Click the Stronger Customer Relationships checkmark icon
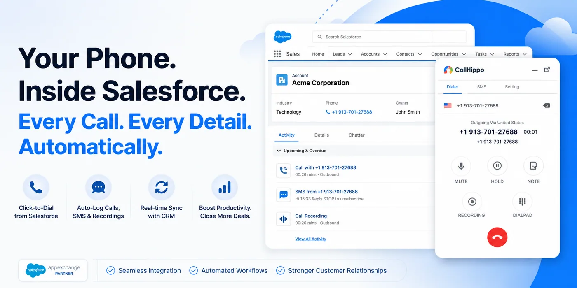 280,271
